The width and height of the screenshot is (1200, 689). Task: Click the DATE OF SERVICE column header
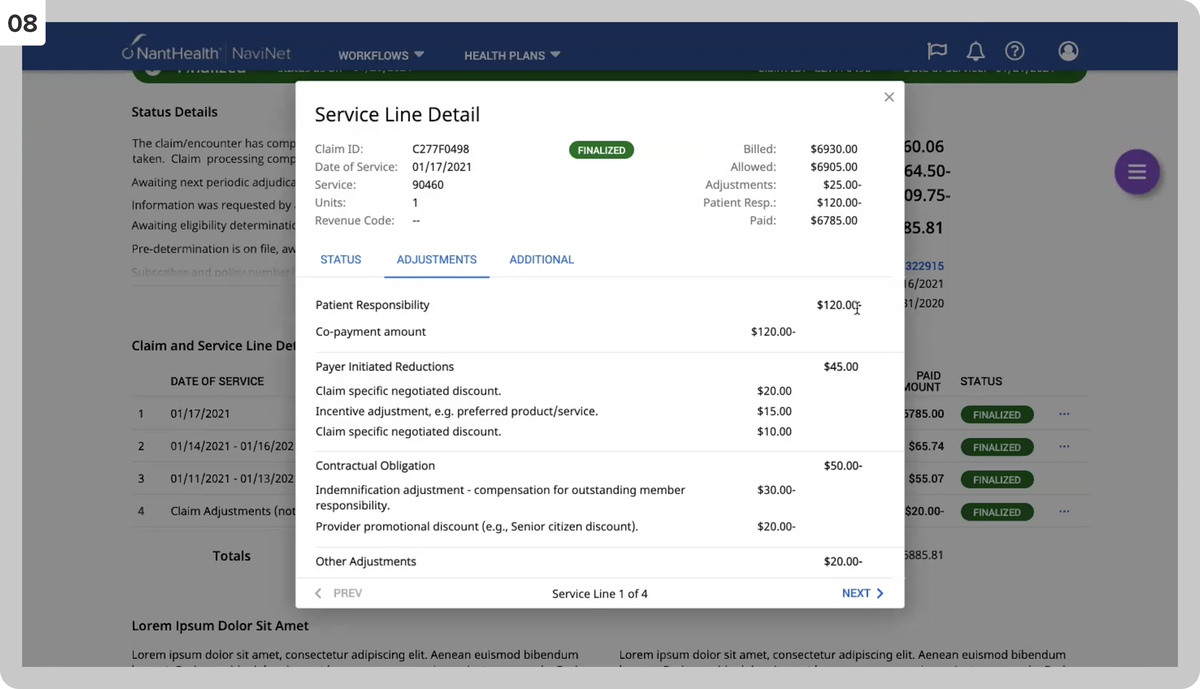[x=217, y=381]
